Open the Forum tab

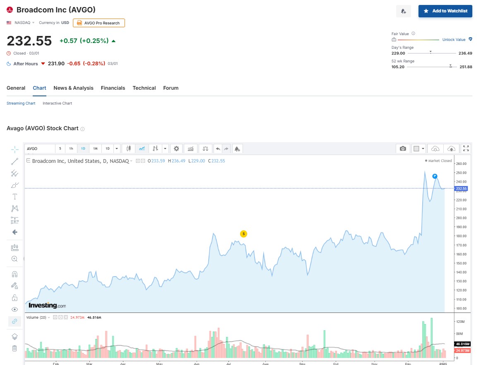171,88
